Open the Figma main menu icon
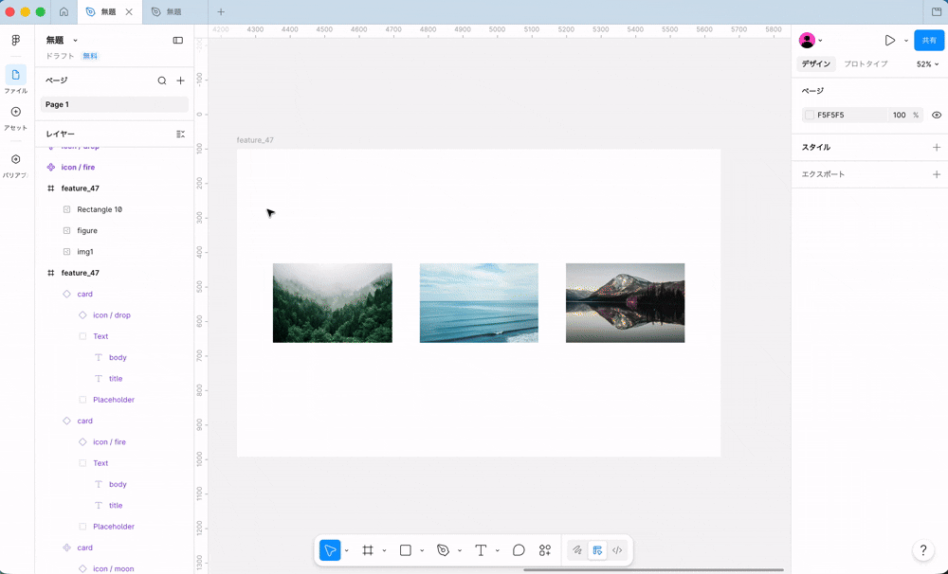 [16, 41]
